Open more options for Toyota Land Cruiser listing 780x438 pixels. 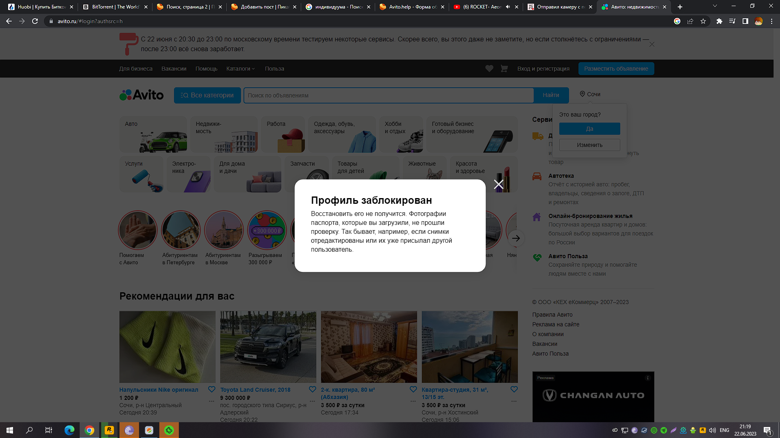point(313,401)
